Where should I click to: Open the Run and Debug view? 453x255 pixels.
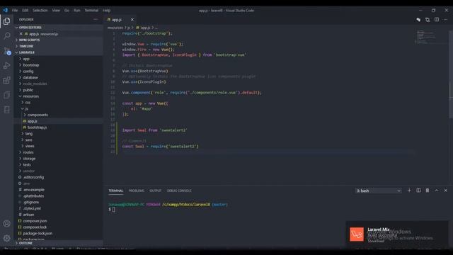pyautogui.click(x=6, y=66)
